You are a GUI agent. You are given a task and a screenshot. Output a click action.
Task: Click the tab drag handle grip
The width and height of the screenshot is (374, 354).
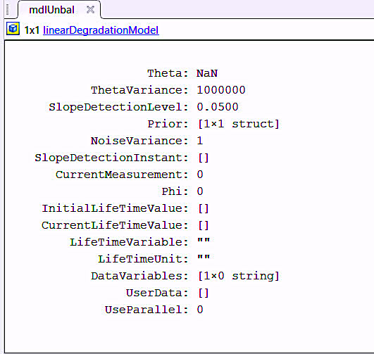tap(7, 10)
